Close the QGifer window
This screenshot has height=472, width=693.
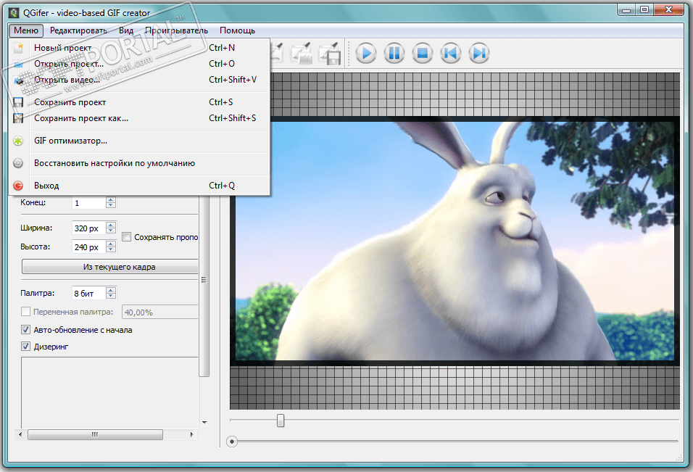668,9
